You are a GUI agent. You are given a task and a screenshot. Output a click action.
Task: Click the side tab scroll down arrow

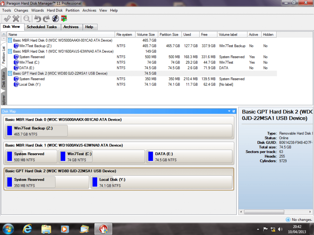tap(3, 38)
